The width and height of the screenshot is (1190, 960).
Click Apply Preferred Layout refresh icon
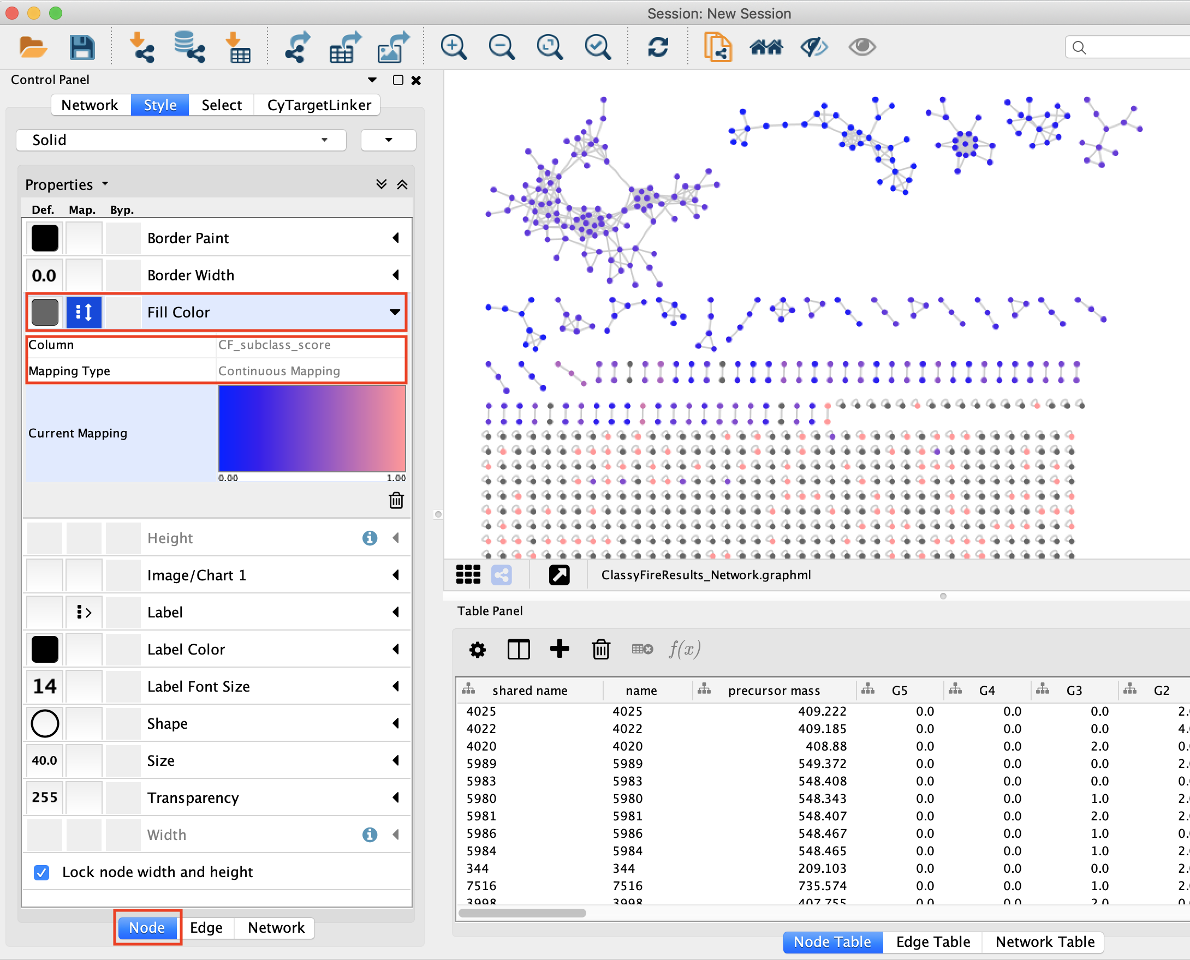pos(658,47)
